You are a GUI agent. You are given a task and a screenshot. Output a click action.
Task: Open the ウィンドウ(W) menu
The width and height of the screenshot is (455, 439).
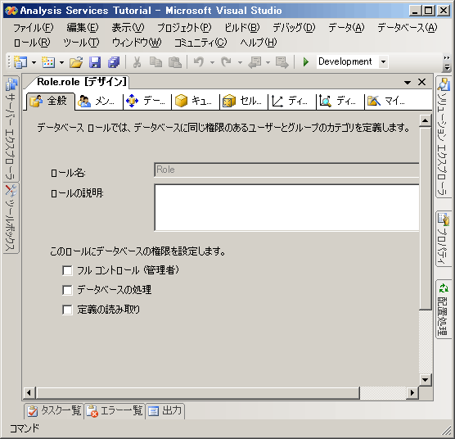point(137,43)
